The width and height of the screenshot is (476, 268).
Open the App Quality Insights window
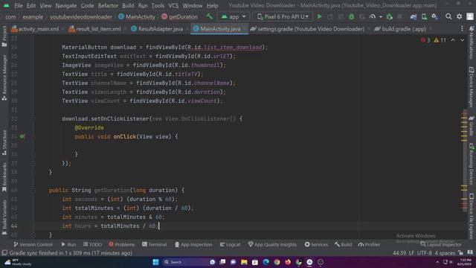click(x=272, y=244)
